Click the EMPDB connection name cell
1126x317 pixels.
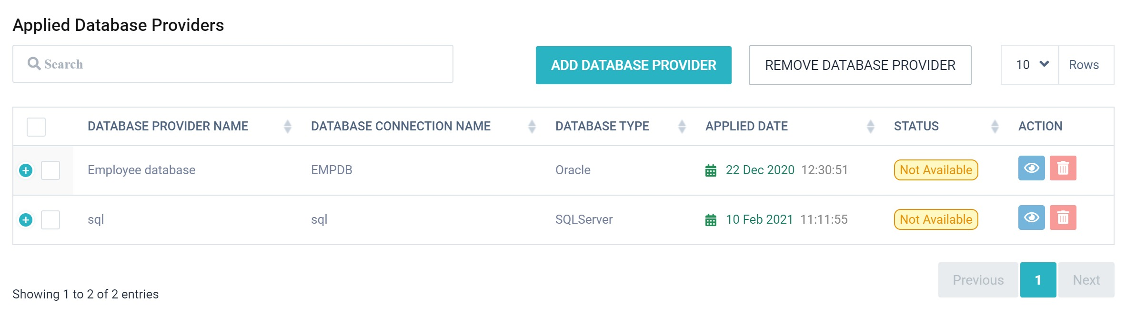tap(332, 170)
